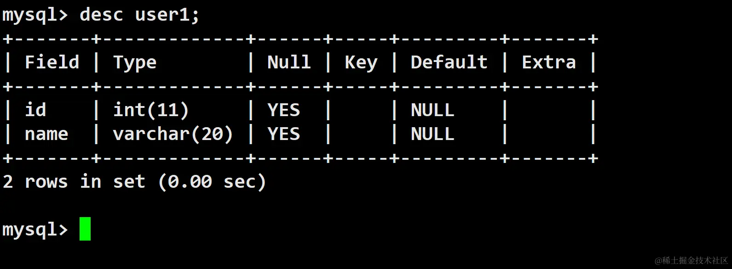Click YES in the id row
This screenshot has height=269, width=732.
point(283,110)
